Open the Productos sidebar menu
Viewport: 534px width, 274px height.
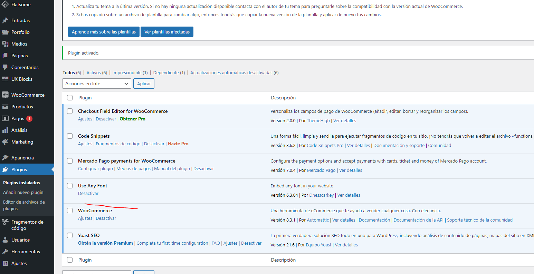coord(27,107)
